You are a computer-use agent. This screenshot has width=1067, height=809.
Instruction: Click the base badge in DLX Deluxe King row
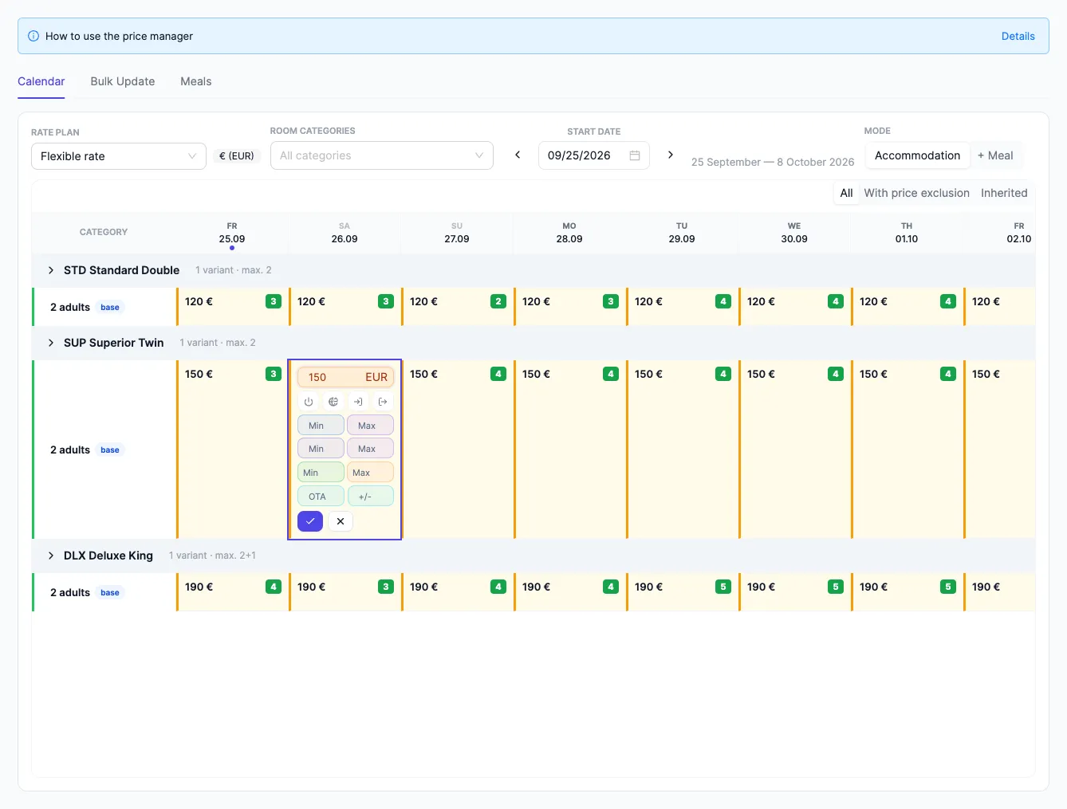110,592
